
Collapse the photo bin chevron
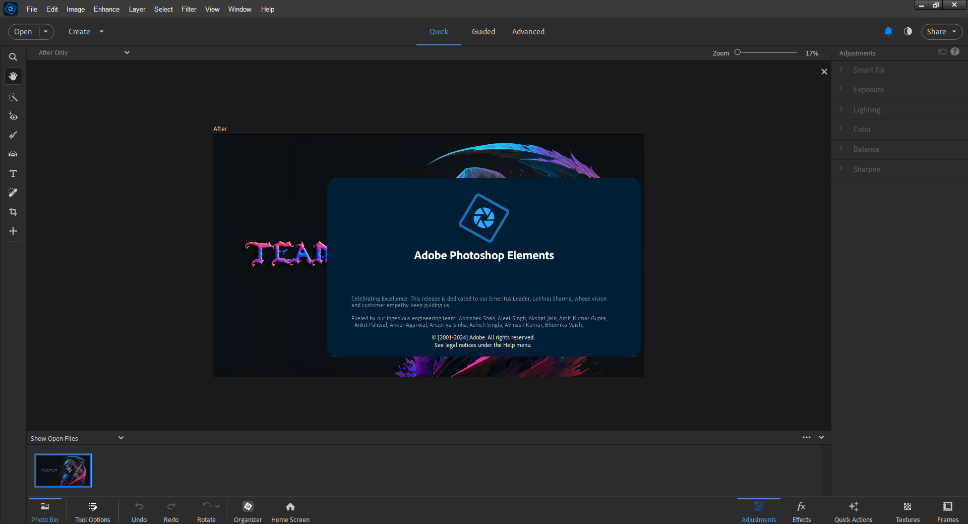click(x=821, y=437)
